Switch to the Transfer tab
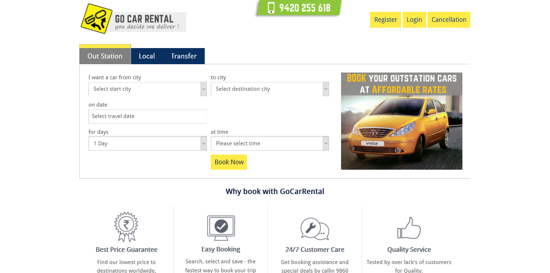The width and height of the screenshot is (550, 273). point(184,56)
